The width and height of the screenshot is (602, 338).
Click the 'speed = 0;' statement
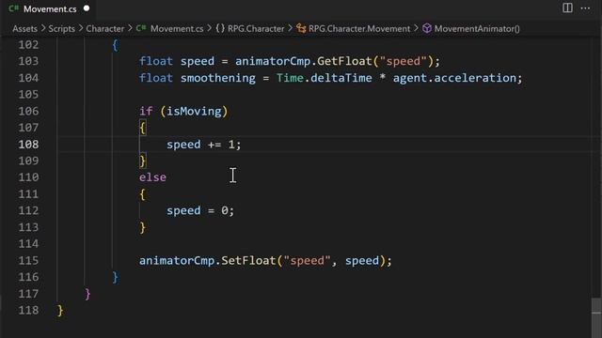200,210
